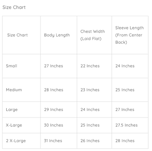Select the Body Length column header
Screen dimensions: 152x151
[57, 35]
